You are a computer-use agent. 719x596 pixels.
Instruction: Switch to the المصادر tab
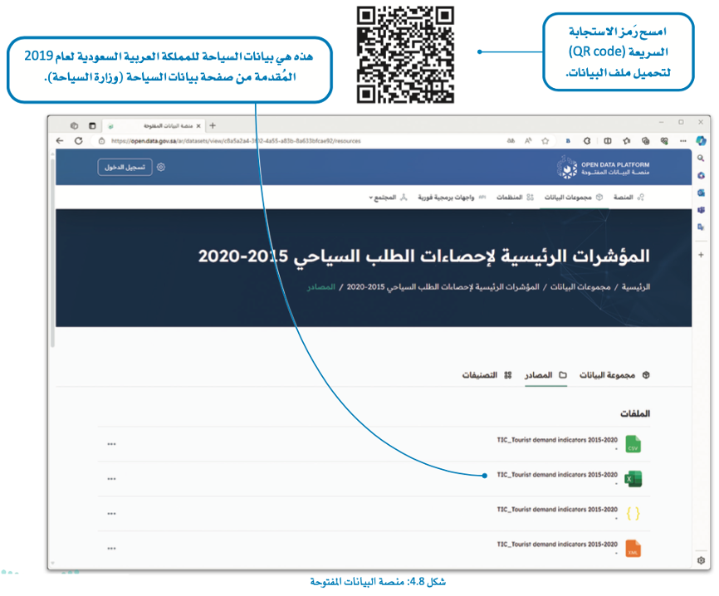tap(545, 375)
